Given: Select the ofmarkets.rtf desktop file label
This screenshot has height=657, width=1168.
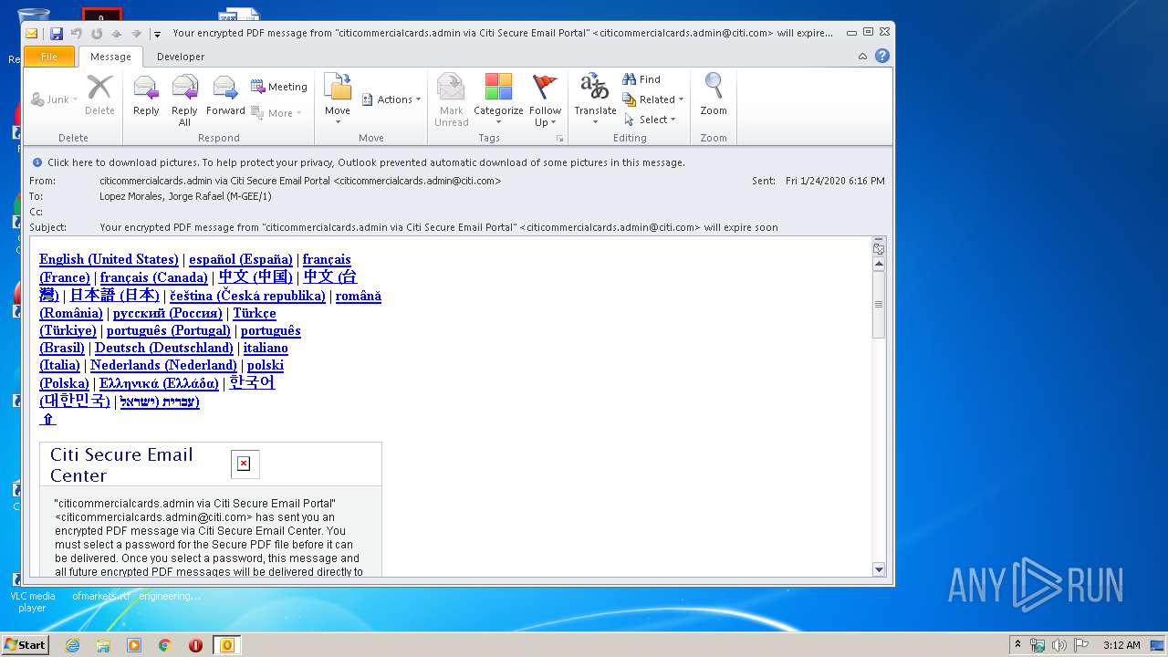Looking at the screenshot, I should tap(101, 596).
